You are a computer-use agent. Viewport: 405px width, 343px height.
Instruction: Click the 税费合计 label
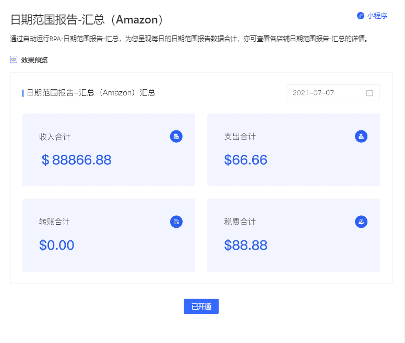(240, 222)
